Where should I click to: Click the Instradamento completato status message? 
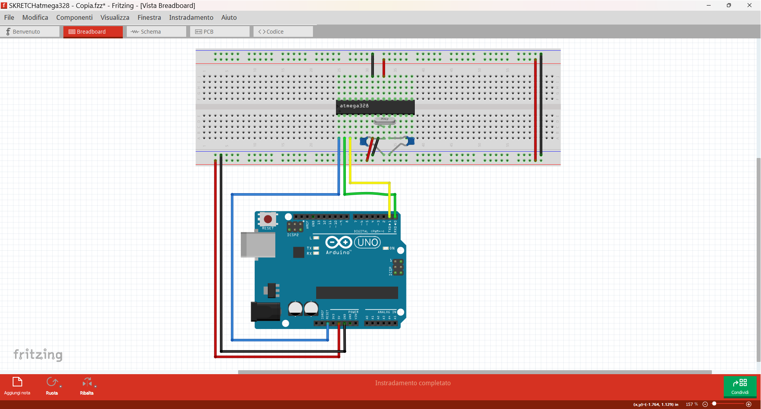[413, 383]
